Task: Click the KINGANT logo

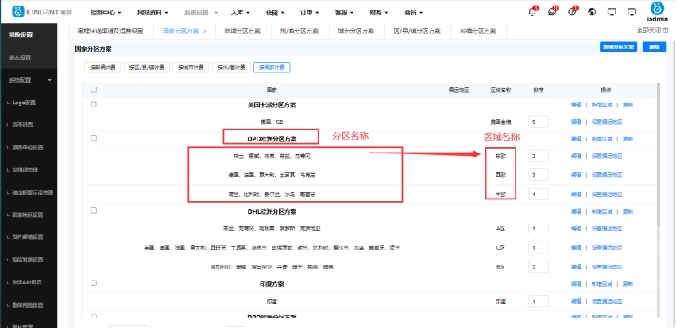Action: pos(42,12)
